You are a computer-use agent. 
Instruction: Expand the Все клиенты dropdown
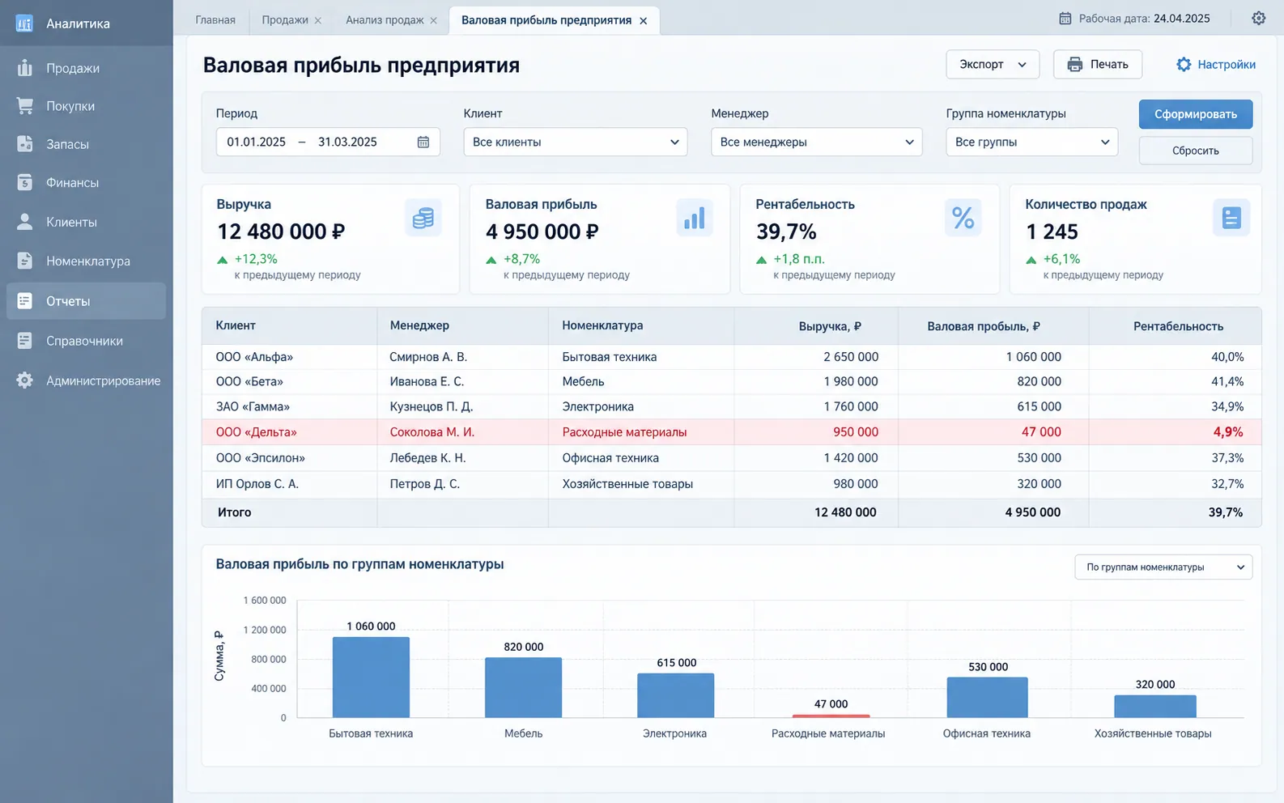click(x=575, y=142)
